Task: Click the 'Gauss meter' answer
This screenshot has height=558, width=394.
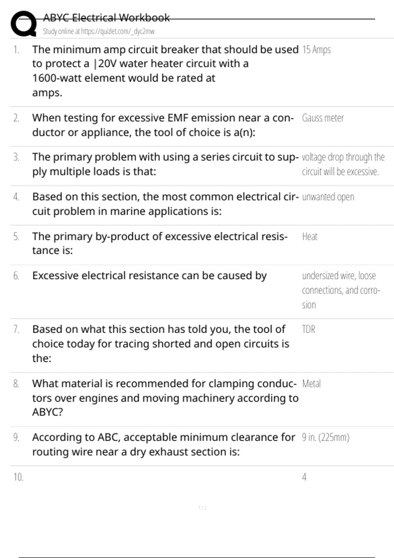Action: (323, 118)
